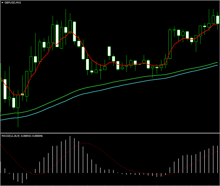Viewport: 220px width, 186px height.
Task: Click the MACD signal value 0.000046 readout
Action: coord(37,136)
